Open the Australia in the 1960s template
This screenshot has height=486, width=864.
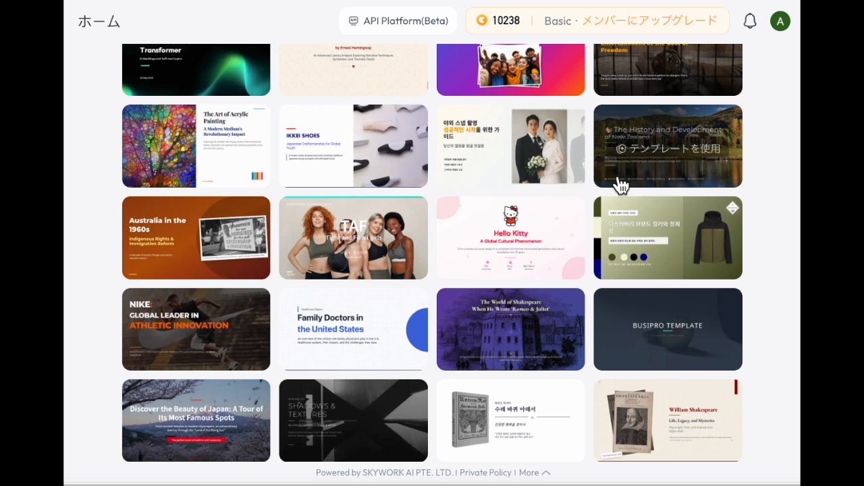196,238
